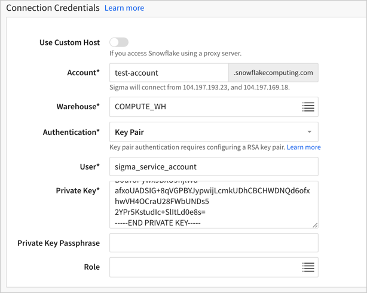Click the Account input field

pos(169,73)
